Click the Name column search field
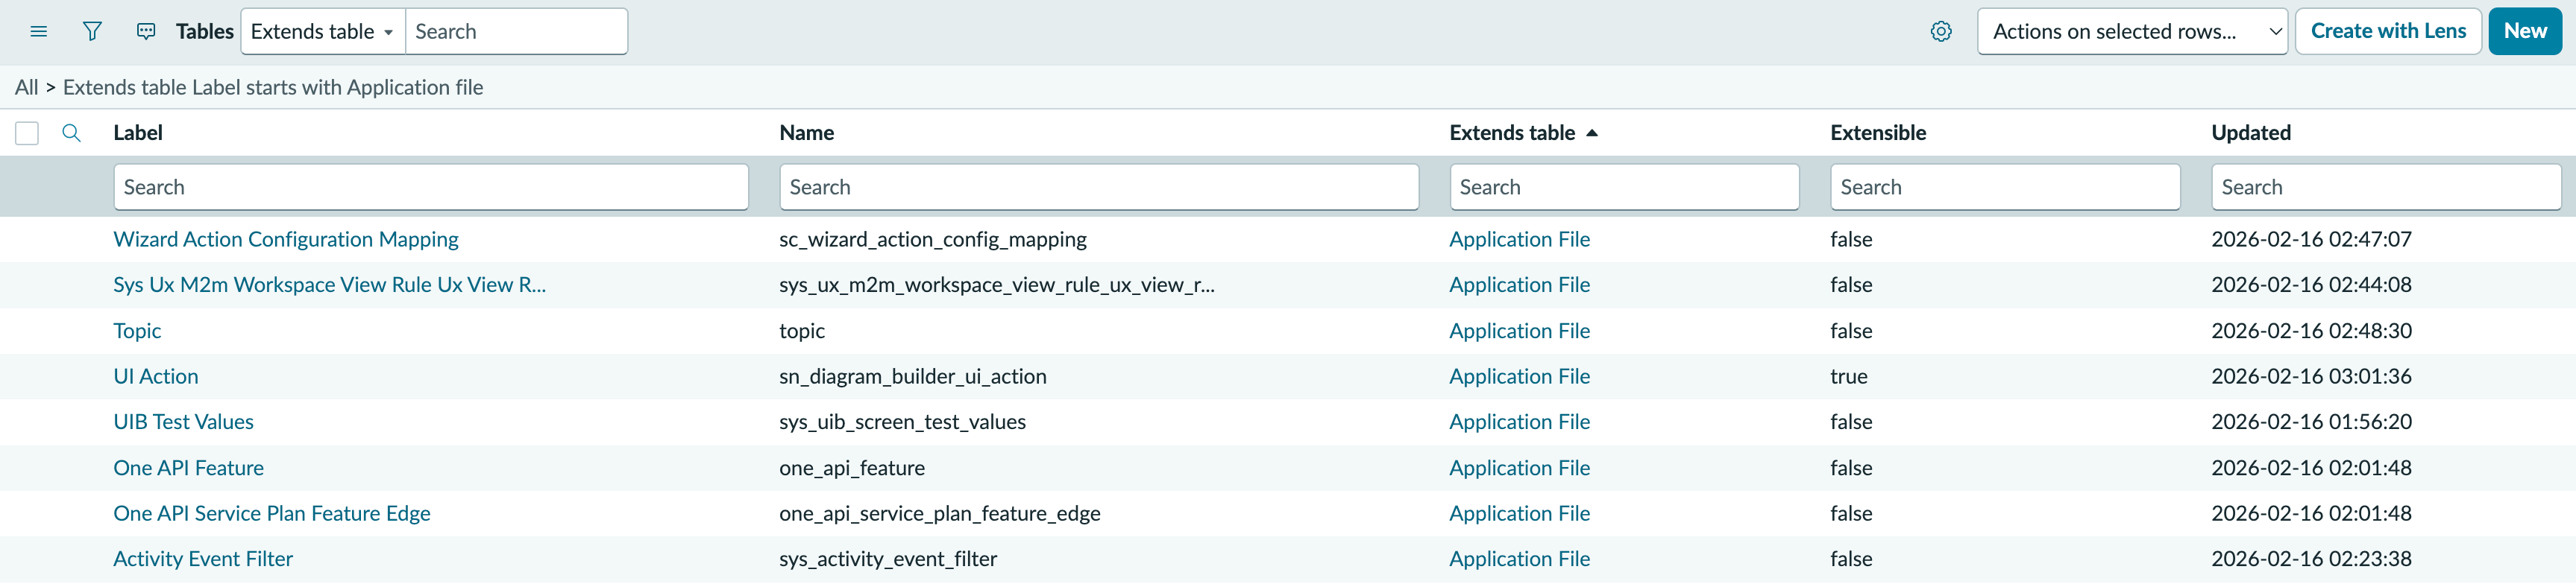 pos(1098,188)
